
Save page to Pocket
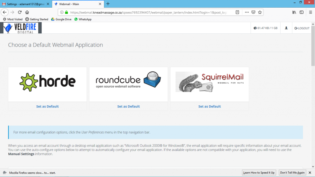(253, 12)
